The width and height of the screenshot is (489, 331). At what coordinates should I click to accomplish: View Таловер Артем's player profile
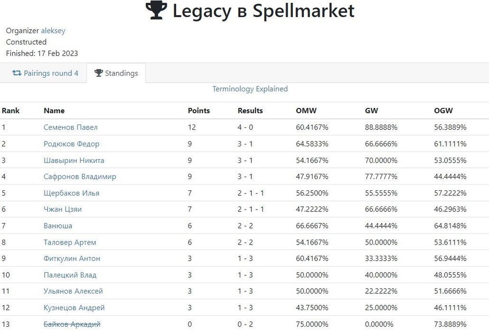tap(70, 242)
